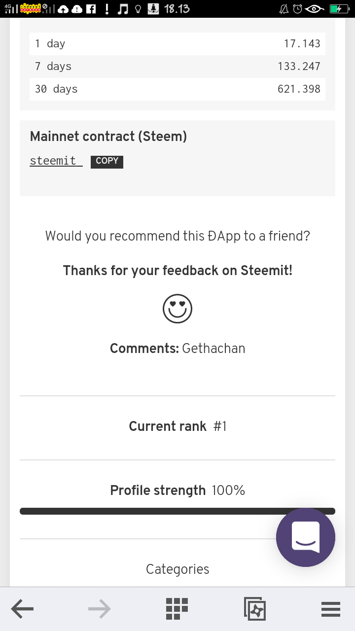
Task: Tap the battery indicator in status bar
Action: coord(339,9)
